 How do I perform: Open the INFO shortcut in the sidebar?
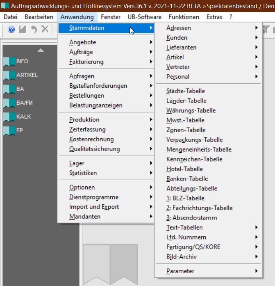16,62
